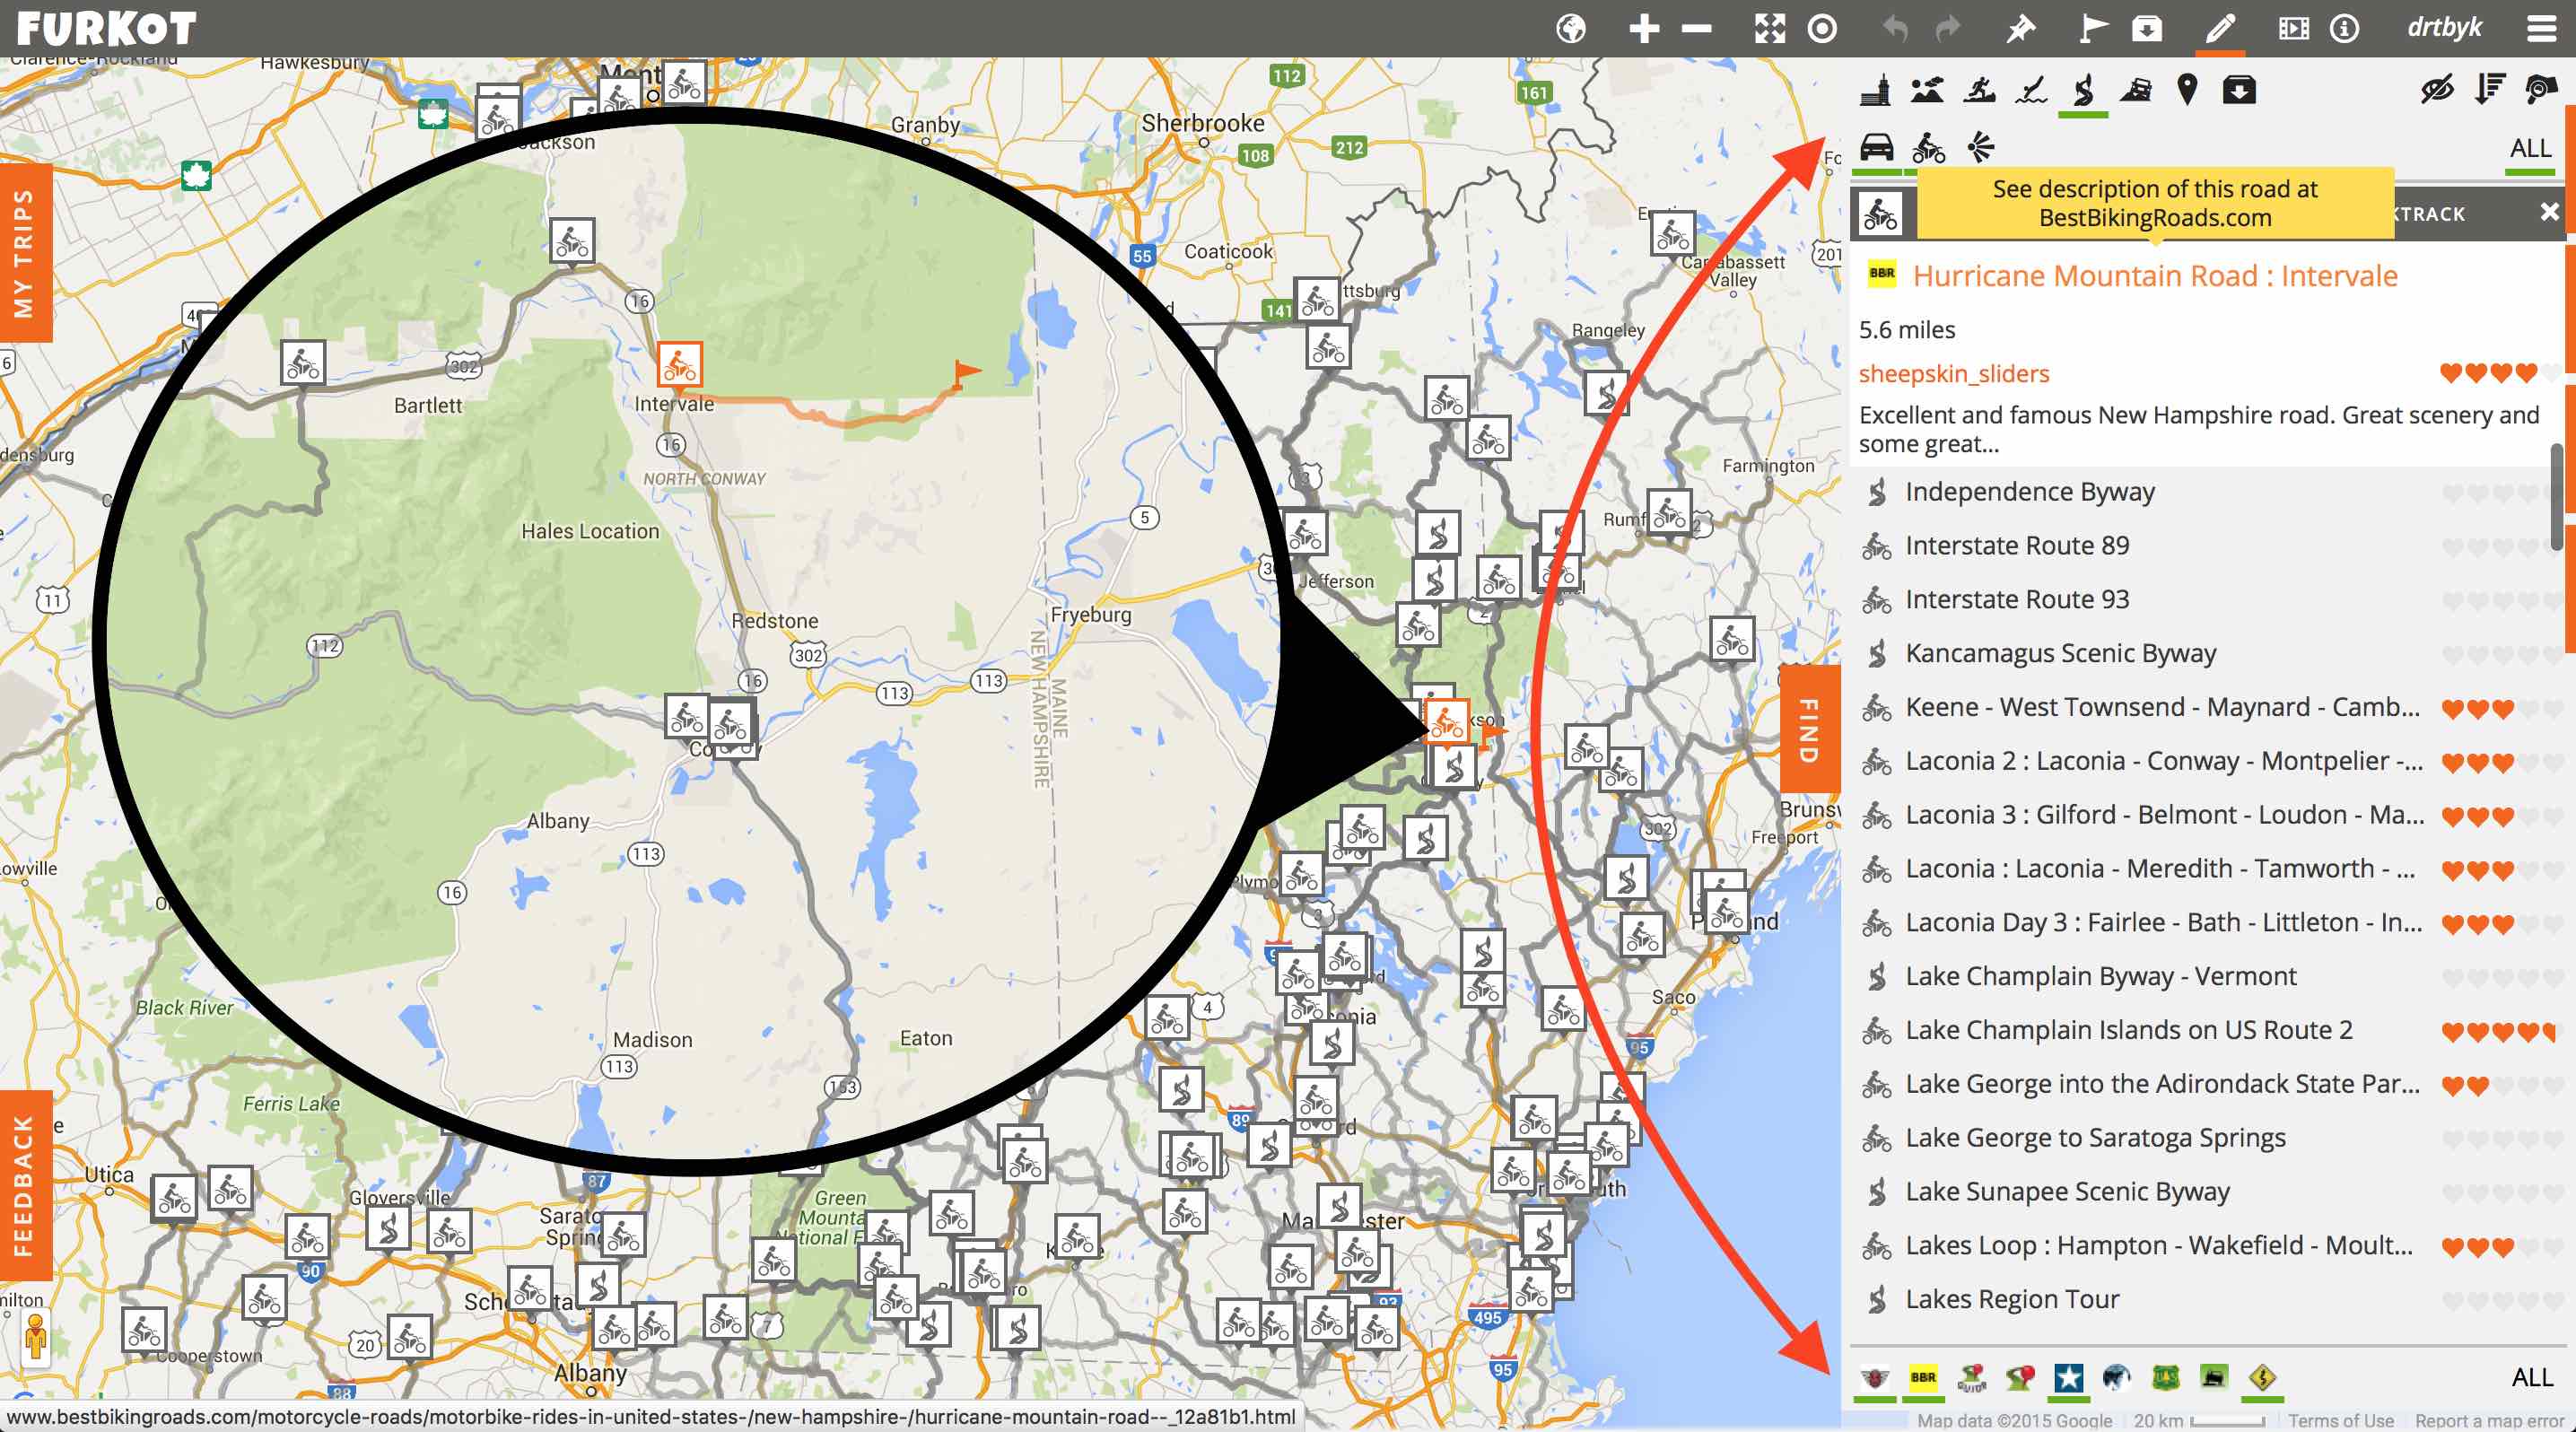This screenshot has width=2576, height=1432.
Task: Select Independence Byway in the list
Action: [x=2029, y=492]
